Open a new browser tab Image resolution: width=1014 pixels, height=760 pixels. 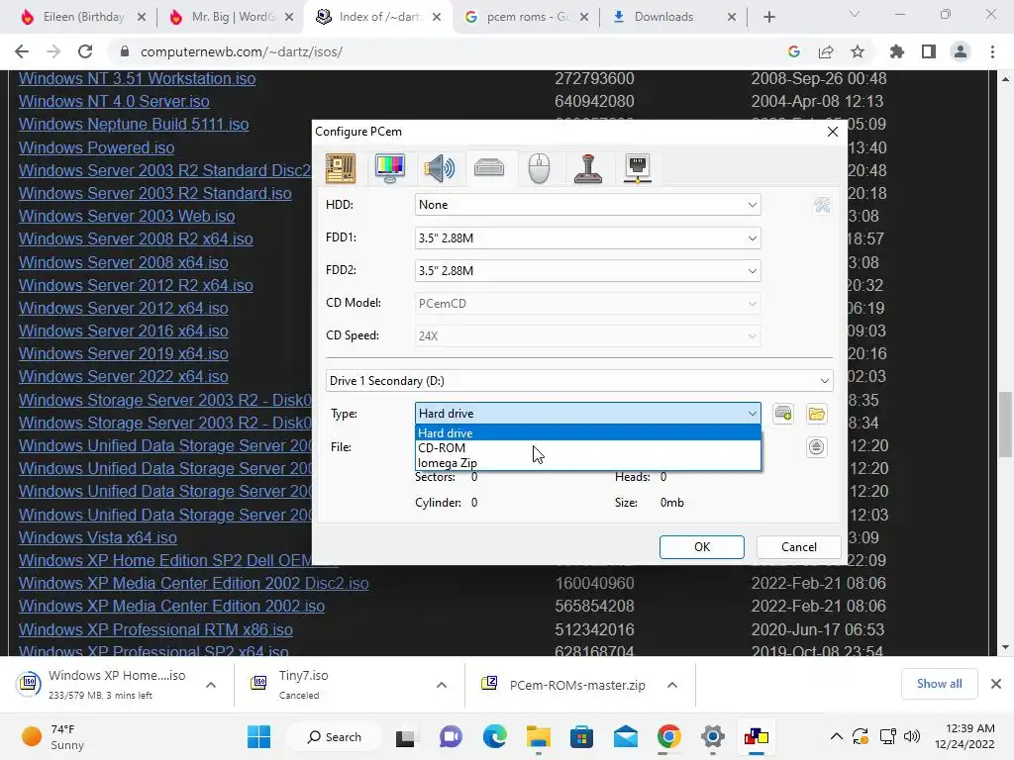(768, 17)
